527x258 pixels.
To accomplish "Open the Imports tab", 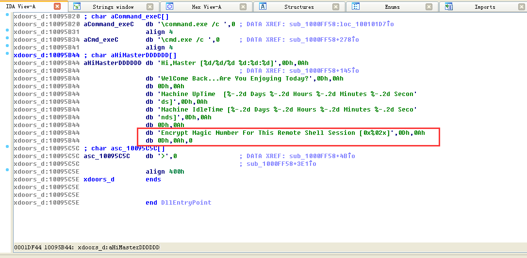I will click(x=485, y=7).
